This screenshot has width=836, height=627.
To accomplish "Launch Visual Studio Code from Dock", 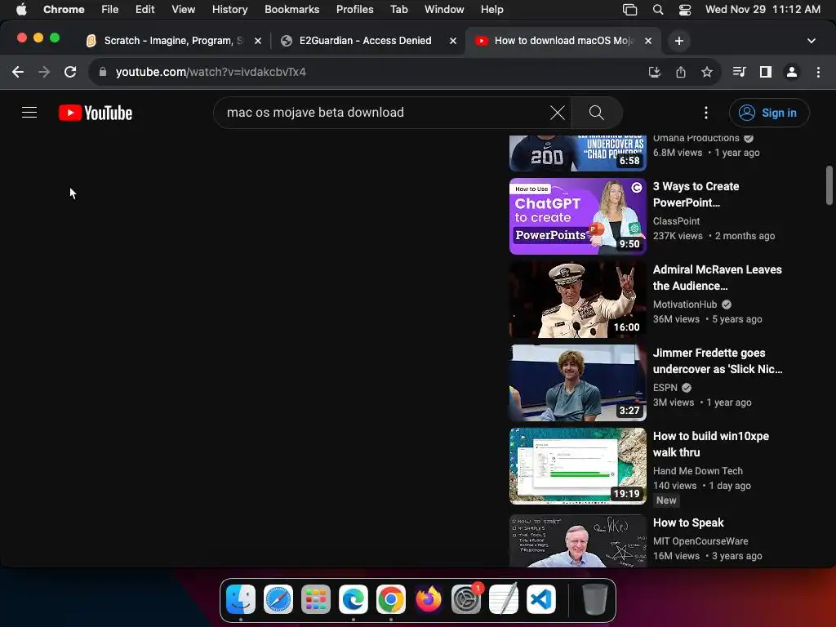I will click(541, 599).
